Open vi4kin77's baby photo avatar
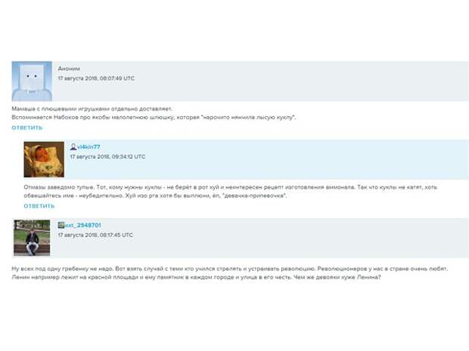This screenshot has width=469, height=351. [44, 159]
